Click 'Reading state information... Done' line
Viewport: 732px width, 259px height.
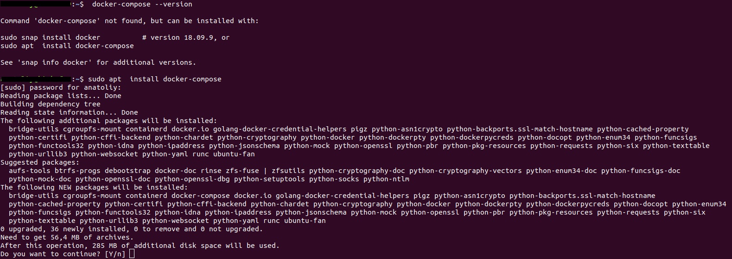tap(69, 112)
